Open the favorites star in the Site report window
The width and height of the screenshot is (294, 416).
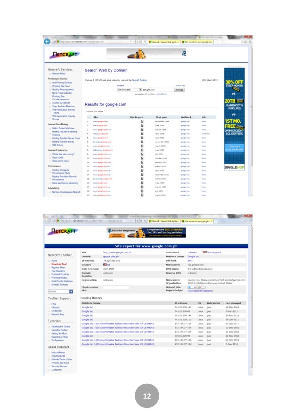pyautogui.click(x=246, y=221)
